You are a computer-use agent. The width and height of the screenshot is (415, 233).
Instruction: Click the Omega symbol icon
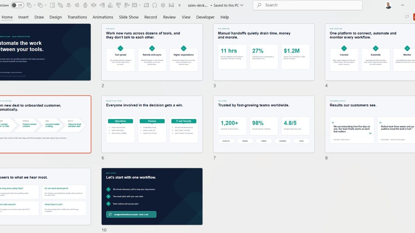click(x=155, y=5)
